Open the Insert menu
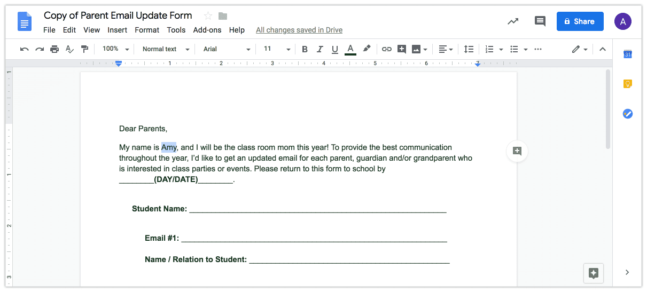Viewport: 647px width, 292px height. pyautogui.click(x=117, y=30)
